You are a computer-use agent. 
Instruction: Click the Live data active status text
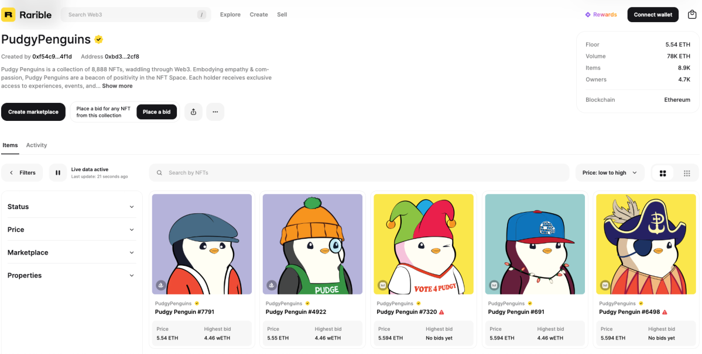[x=90, y=169]
